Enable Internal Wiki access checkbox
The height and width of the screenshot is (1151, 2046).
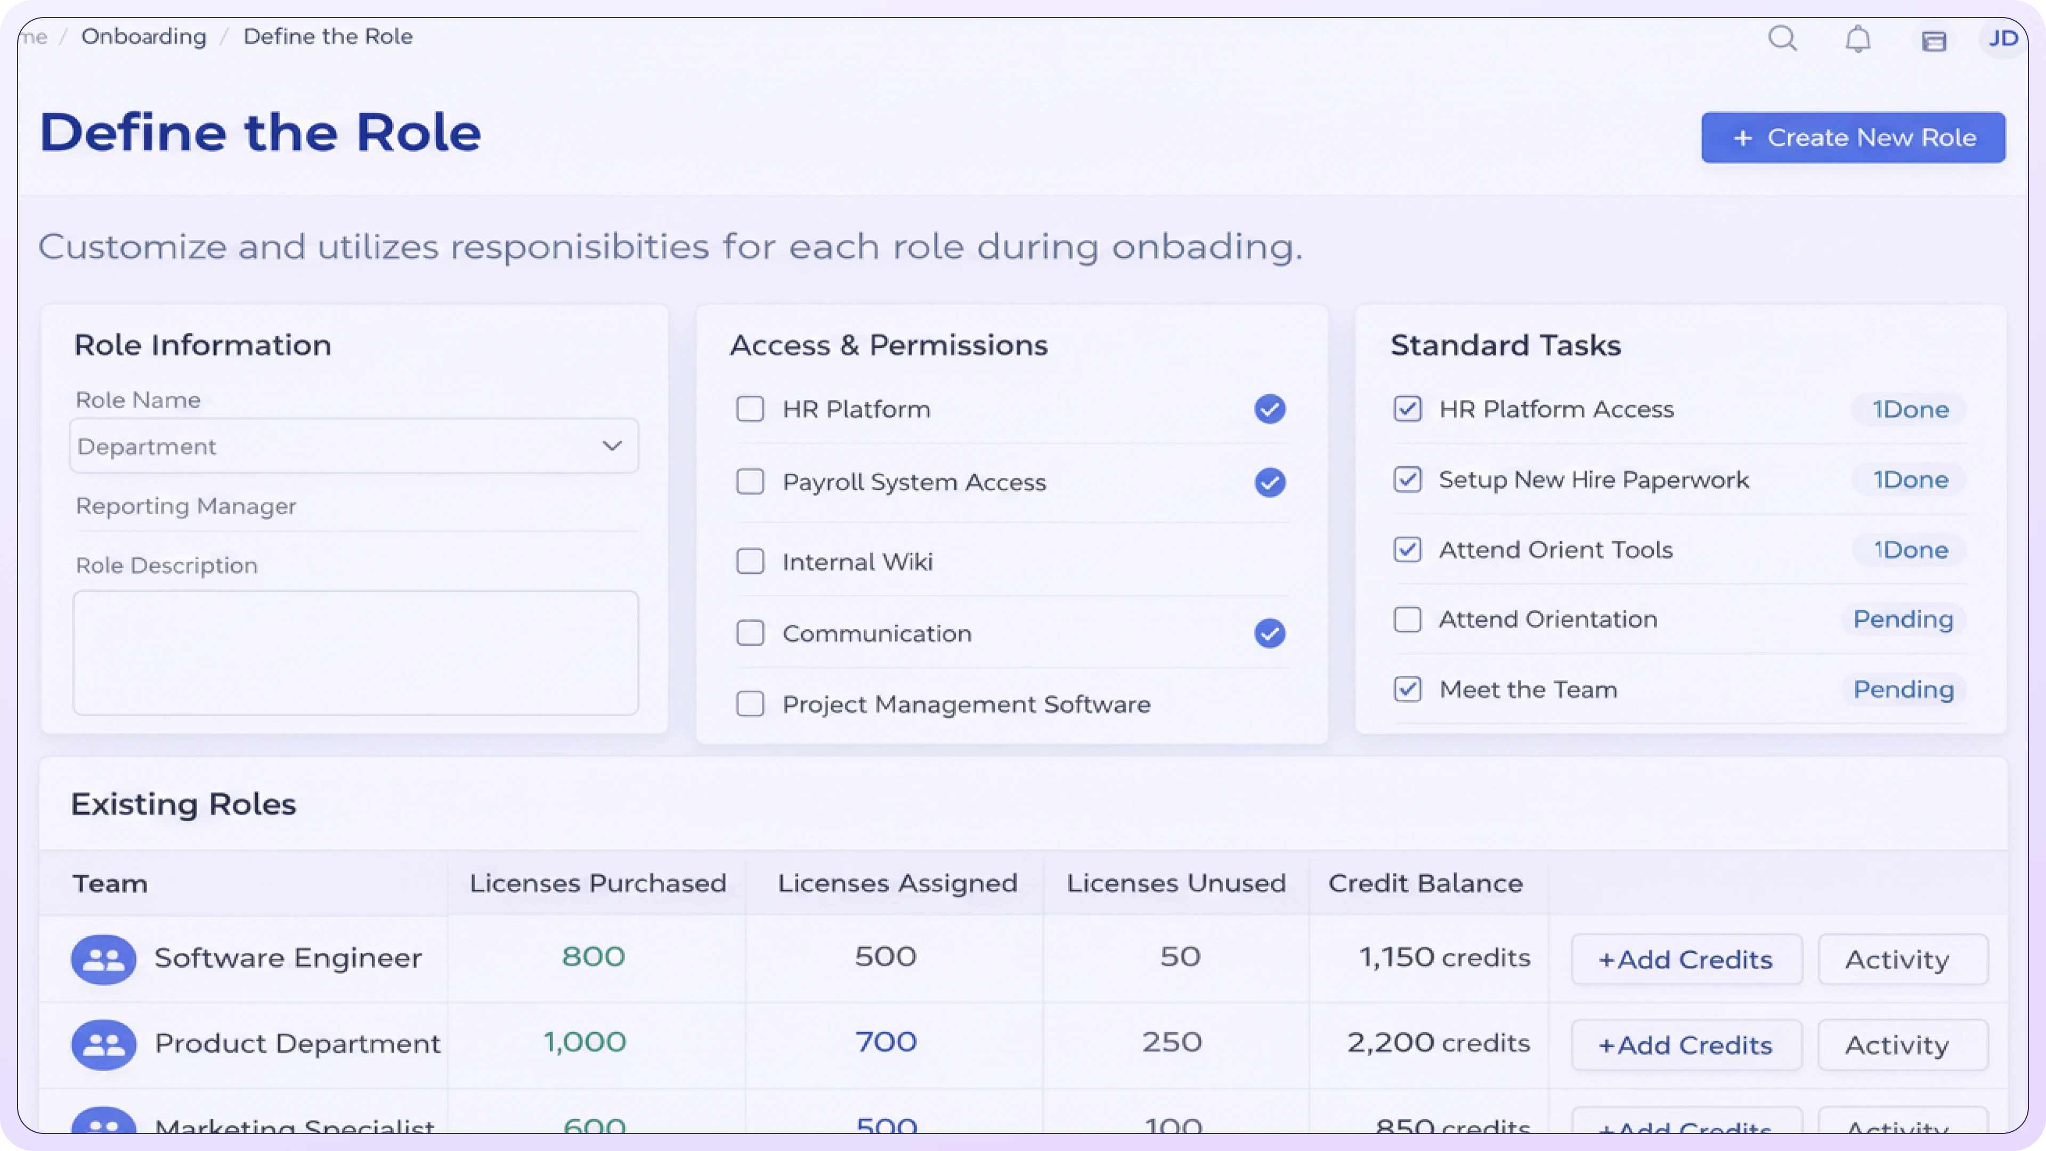(x=750, y=562)
